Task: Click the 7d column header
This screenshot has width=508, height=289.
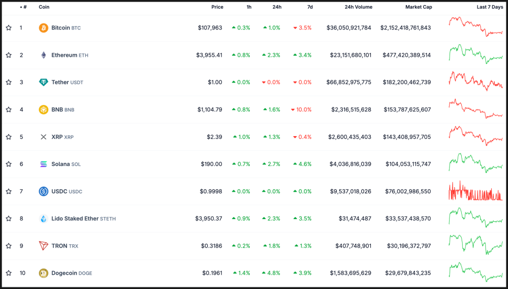Action: click(310, 7)
